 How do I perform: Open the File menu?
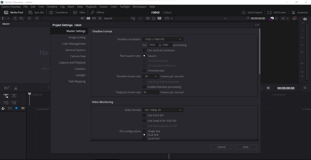pos(26,6)
